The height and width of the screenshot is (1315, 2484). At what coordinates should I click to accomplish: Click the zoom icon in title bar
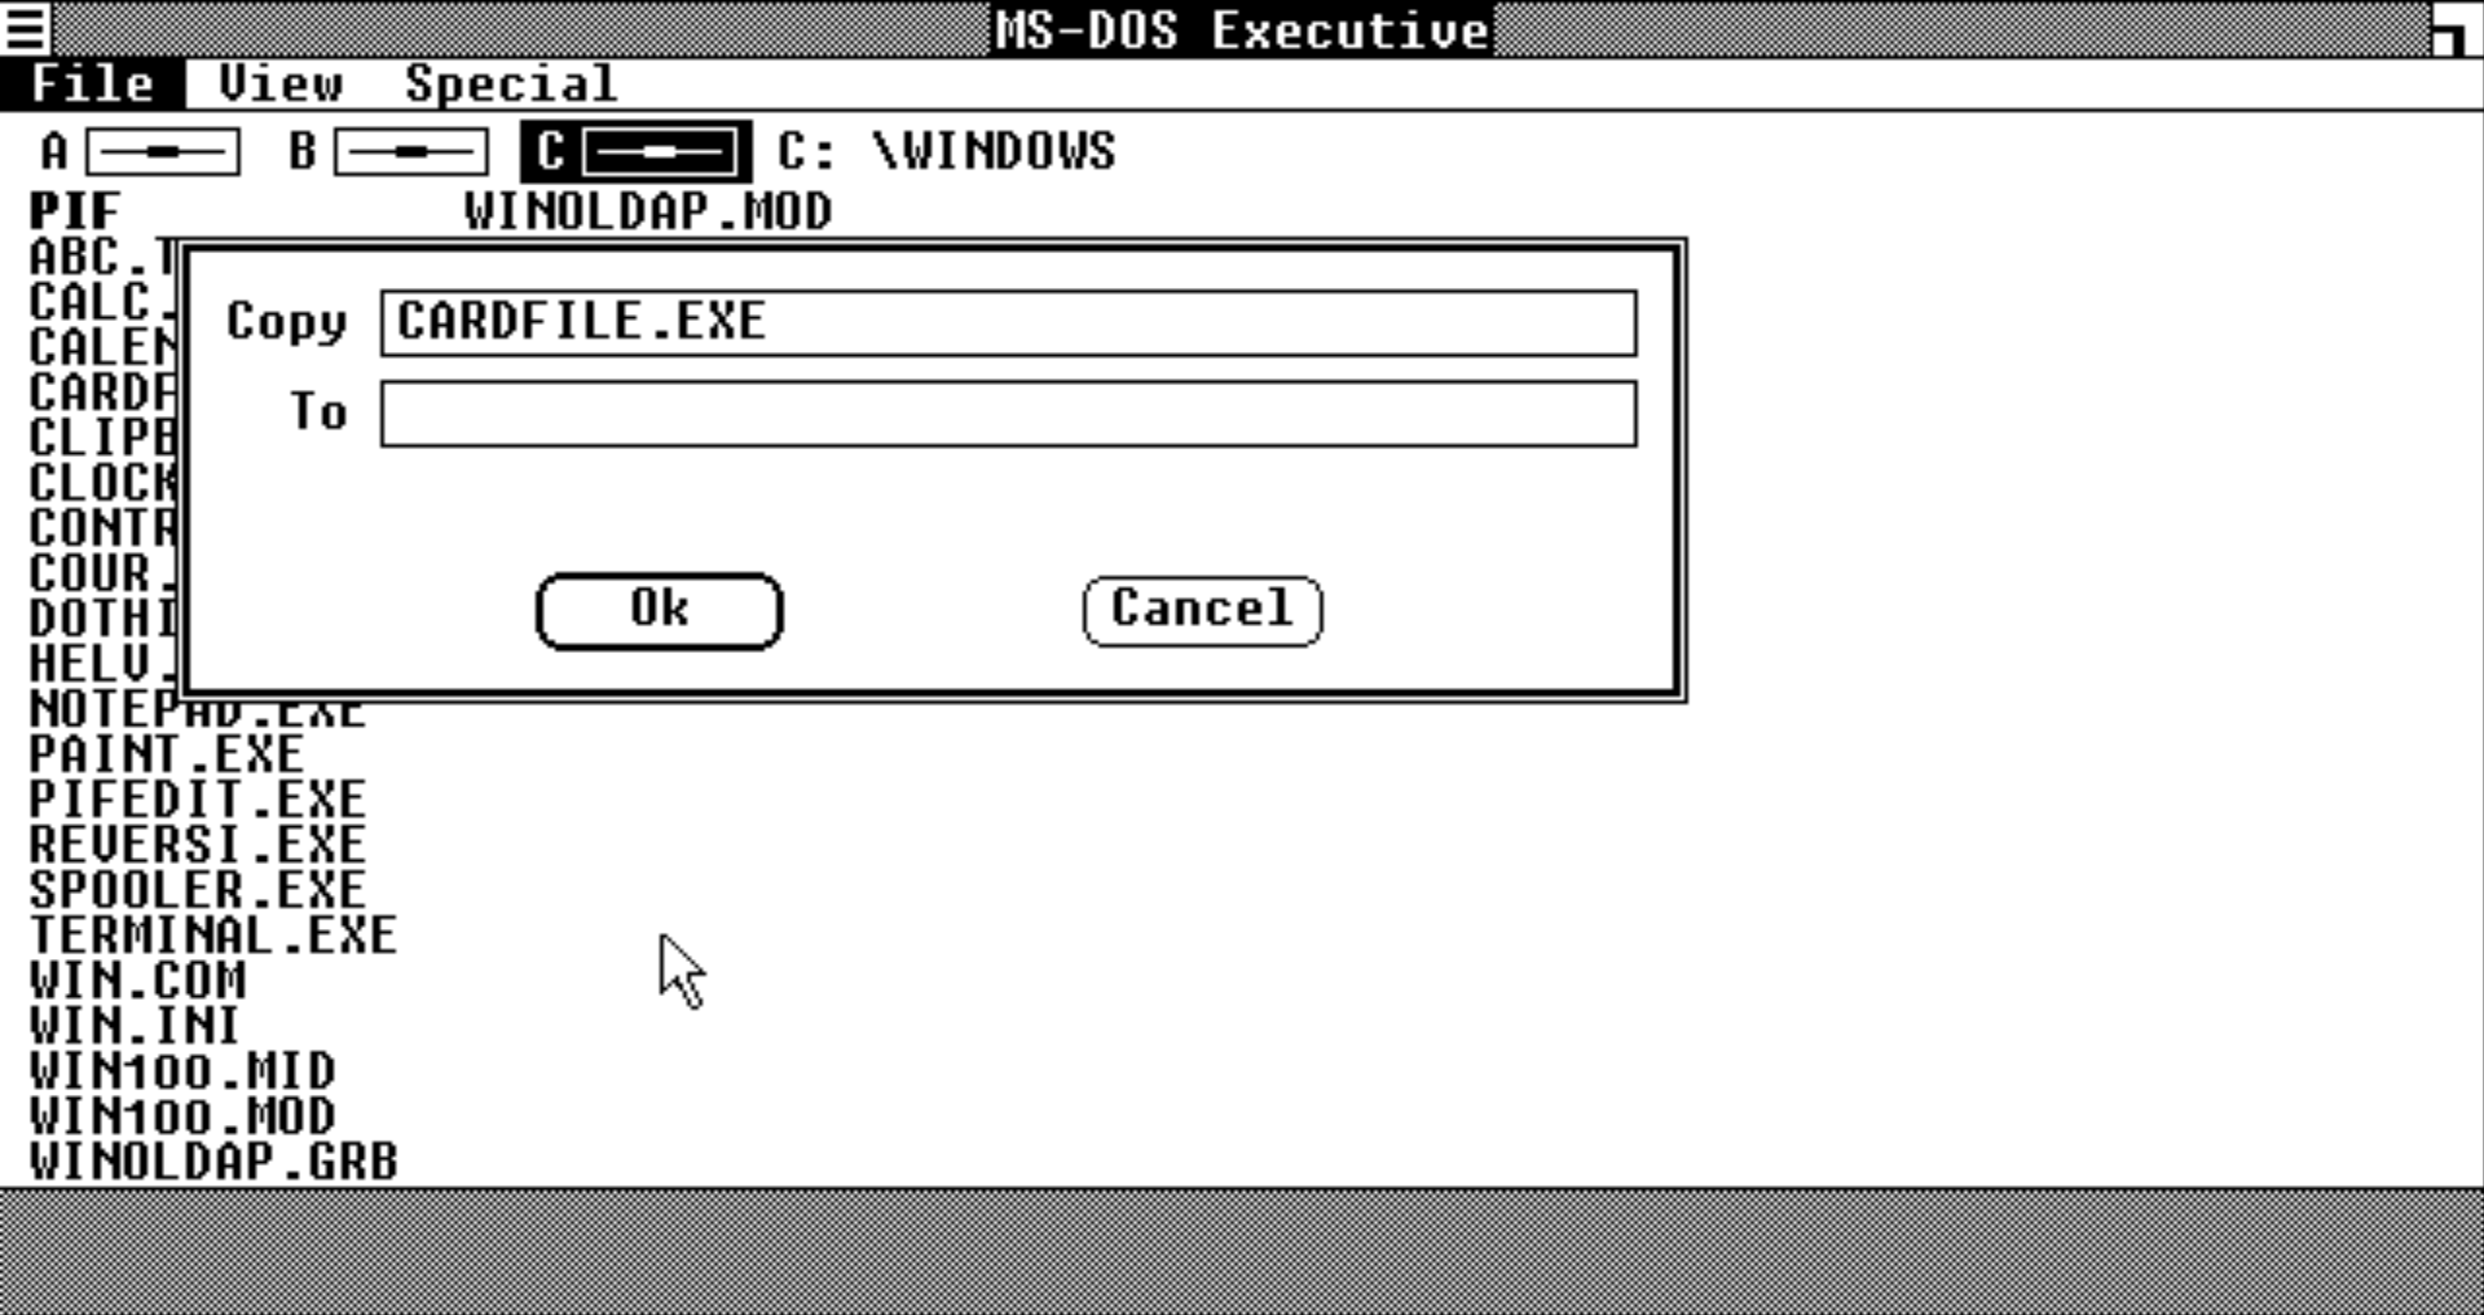coord(2456,28)
